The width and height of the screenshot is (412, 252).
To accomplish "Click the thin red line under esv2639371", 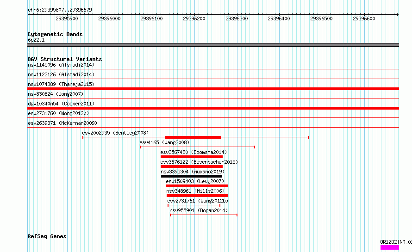I will (213, 128).
